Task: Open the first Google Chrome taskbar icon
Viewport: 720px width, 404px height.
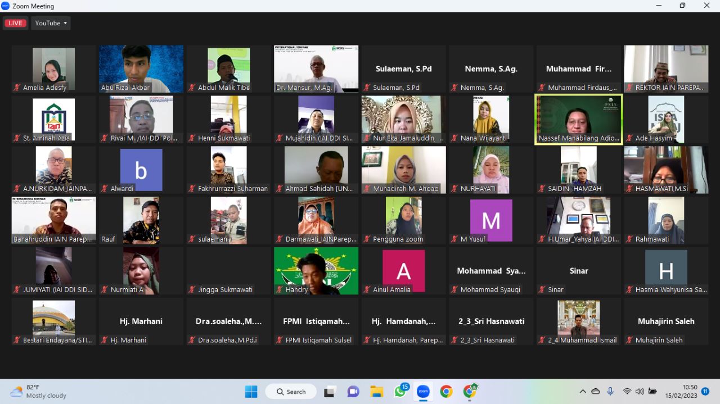Action: click(446, 392)
